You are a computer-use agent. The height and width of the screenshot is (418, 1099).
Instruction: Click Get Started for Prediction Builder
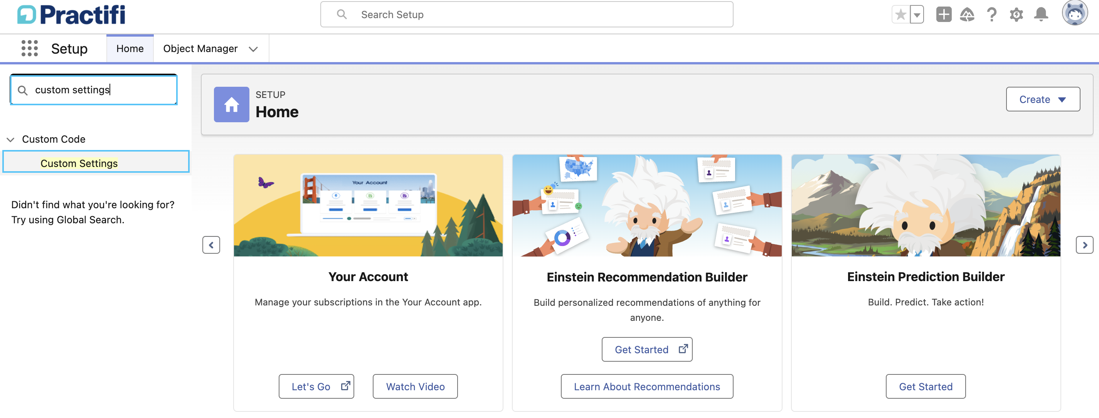pyautogui.click(x=926, y=387)
